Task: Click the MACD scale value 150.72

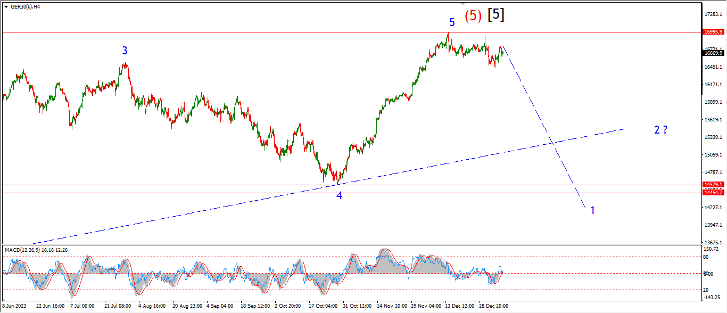Action: (711, 249)
